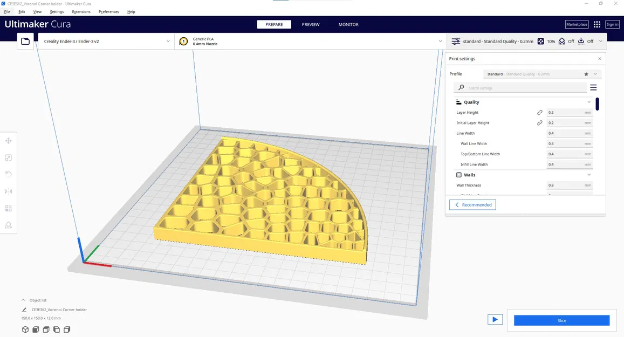Open the Marketplace panel

577,24
